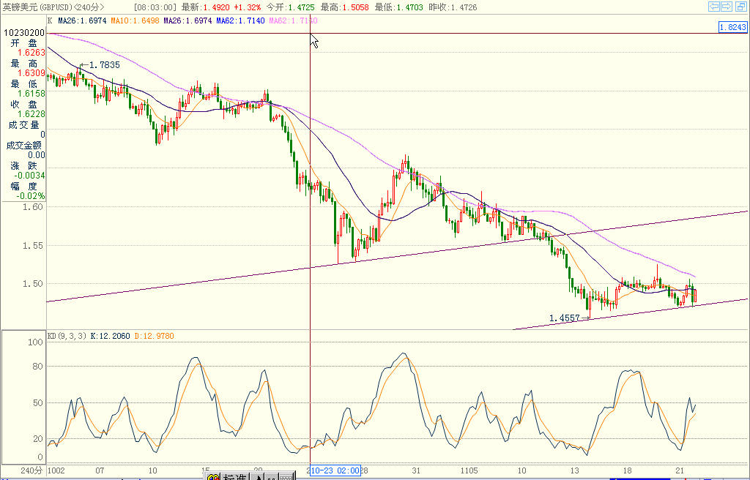Click the KD(9,3,3) indicator label
750x480 pixels.
point(67,336)
